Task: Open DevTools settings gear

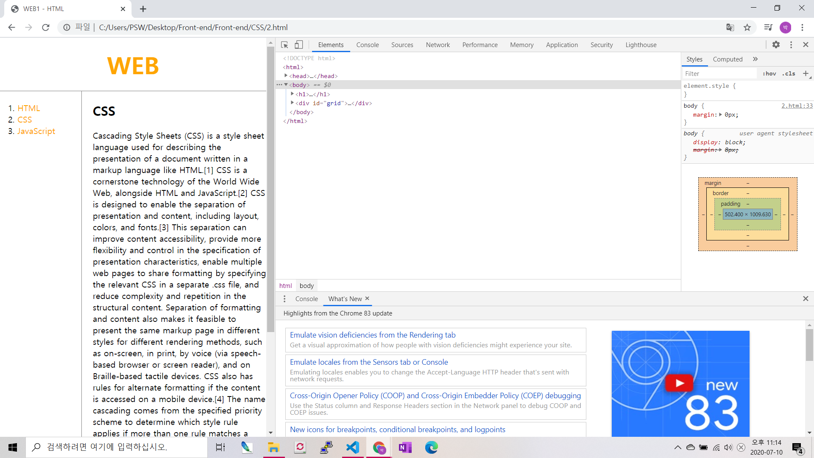Action: coord(776,45)
